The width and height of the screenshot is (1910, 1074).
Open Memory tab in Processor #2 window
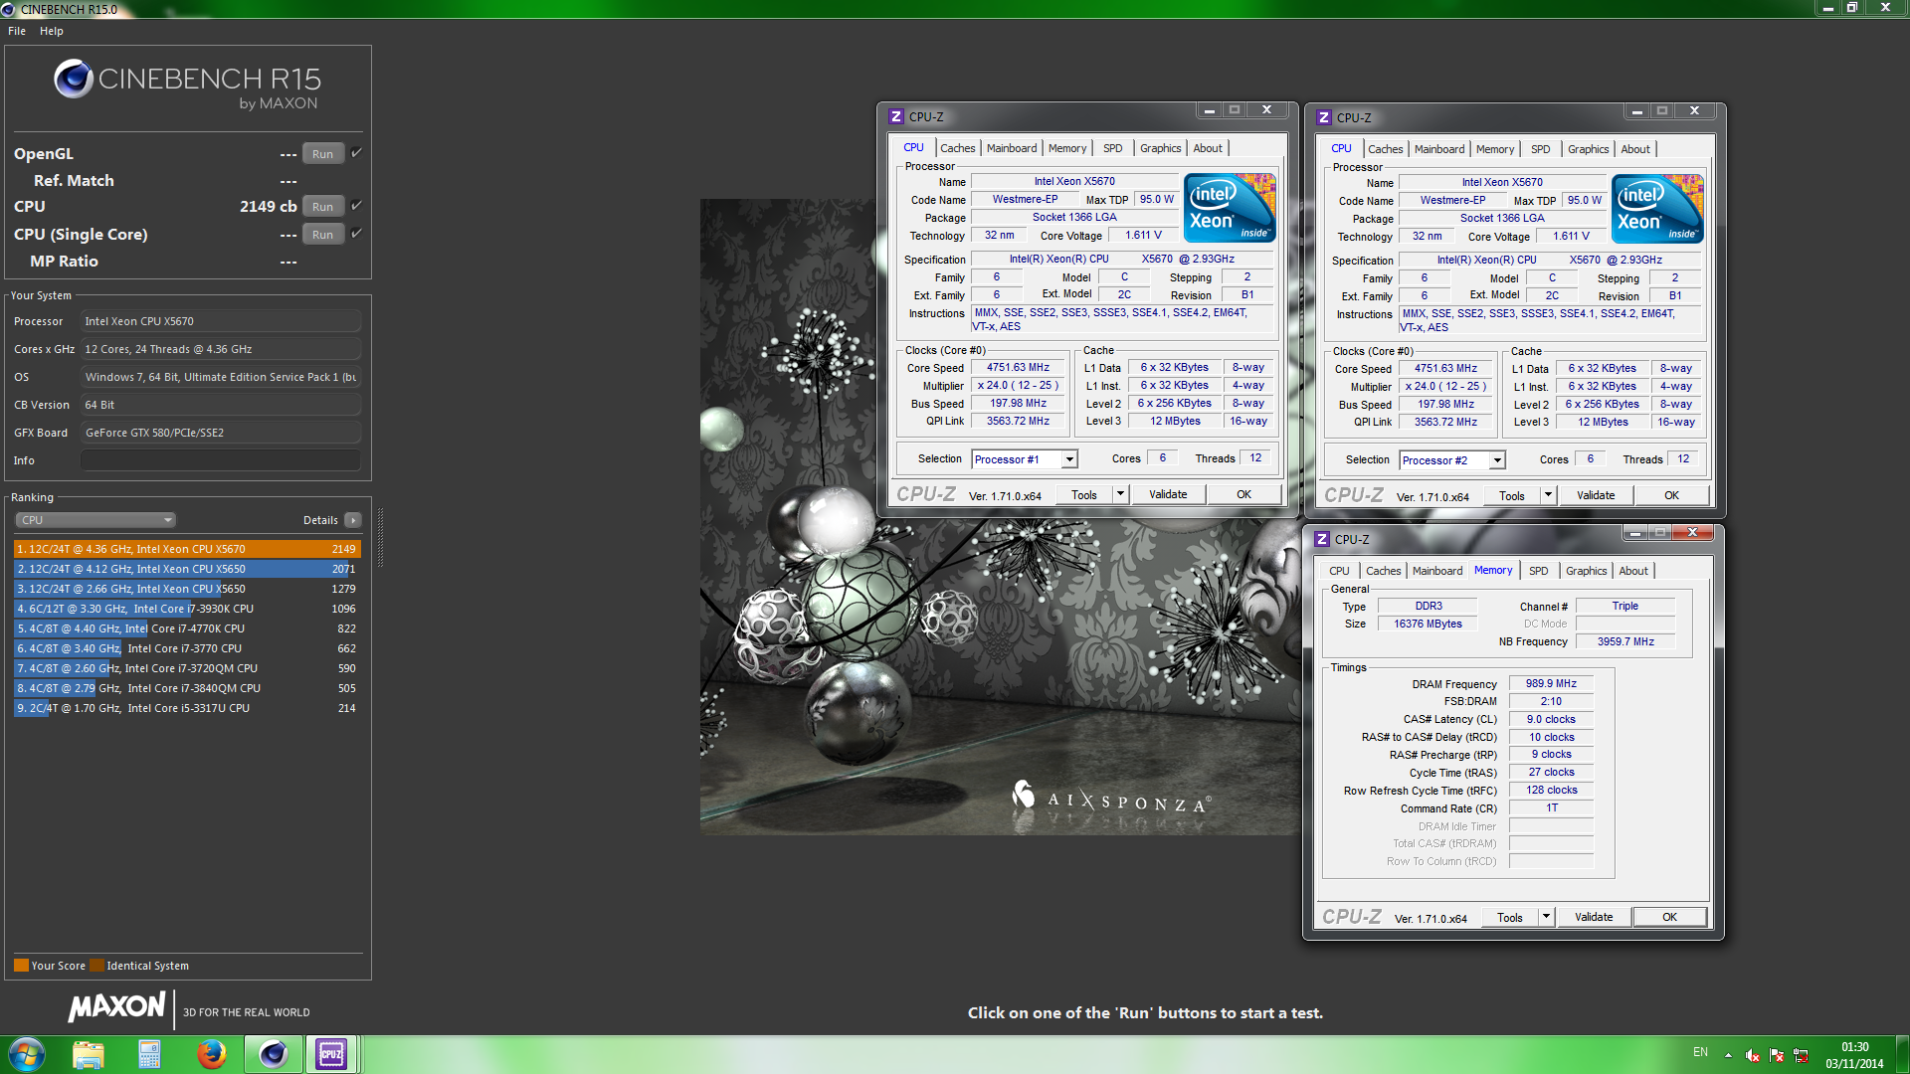pos(1495,149)
